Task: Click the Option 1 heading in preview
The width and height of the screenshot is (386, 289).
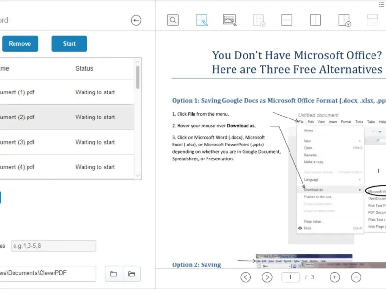Action: (x=279, y=101)
